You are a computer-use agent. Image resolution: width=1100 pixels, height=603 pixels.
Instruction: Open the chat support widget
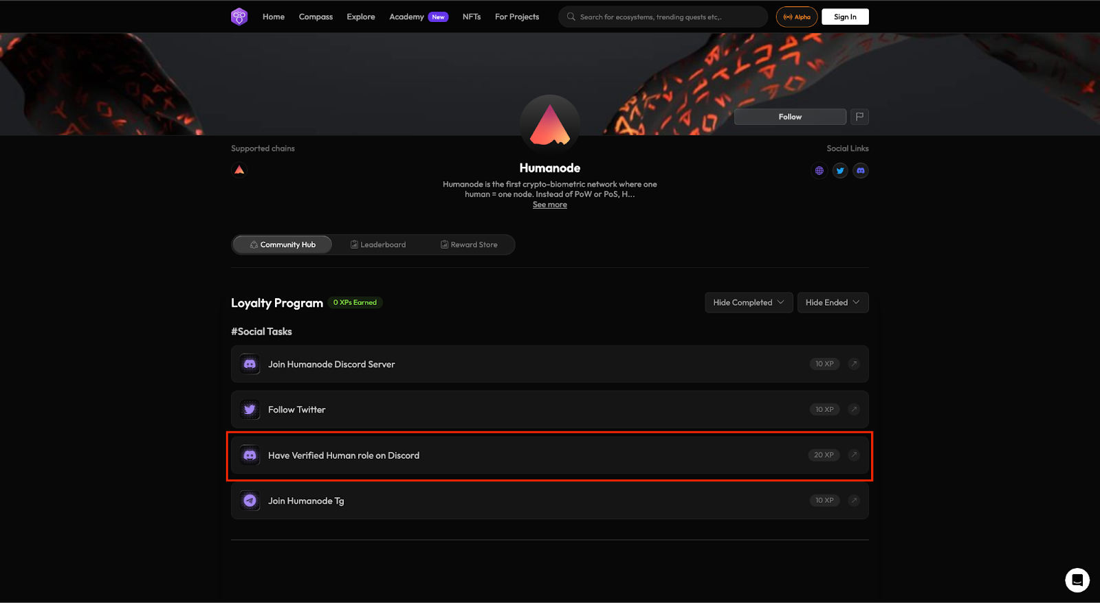pos(1077,580)
